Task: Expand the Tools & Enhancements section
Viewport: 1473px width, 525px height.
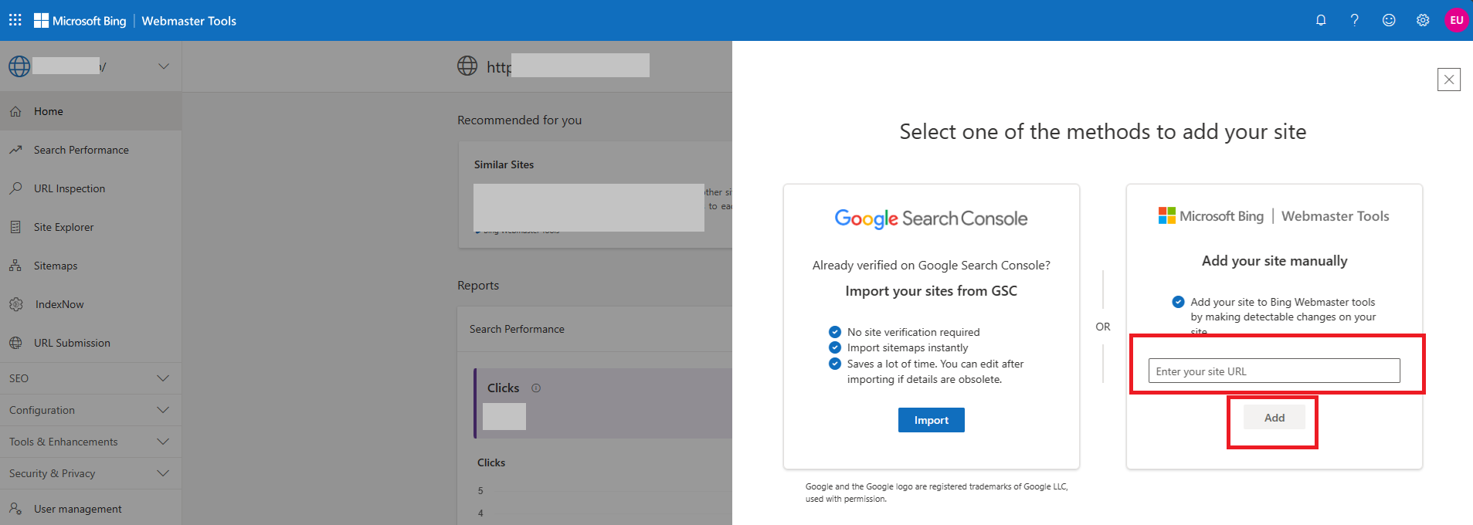Action: (91, 442)
